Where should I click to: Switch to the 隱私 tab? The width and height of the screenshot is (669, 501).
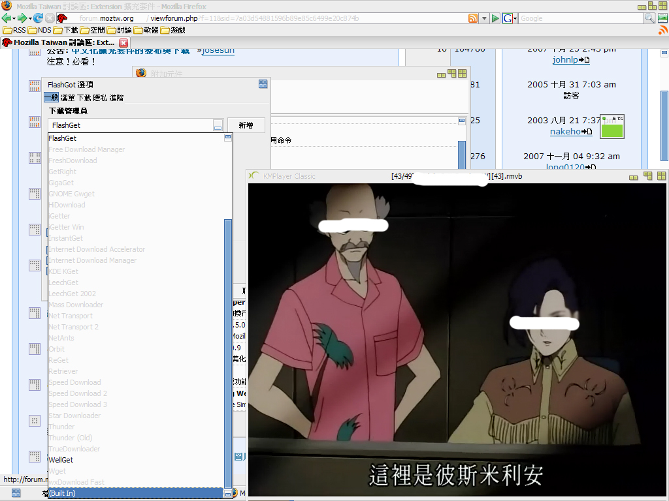100,98
